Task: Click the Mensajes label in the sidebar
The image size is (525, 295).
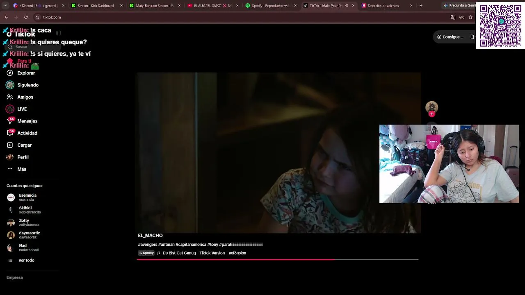Action: (x=27, y=121)
